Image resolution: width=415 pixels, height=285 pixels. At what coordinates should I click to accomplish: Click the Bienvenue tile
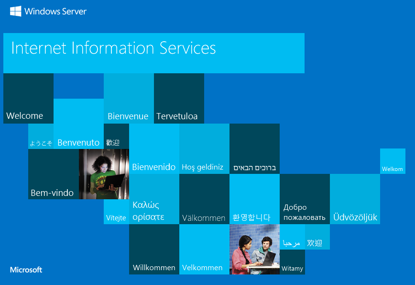point(129,98)
